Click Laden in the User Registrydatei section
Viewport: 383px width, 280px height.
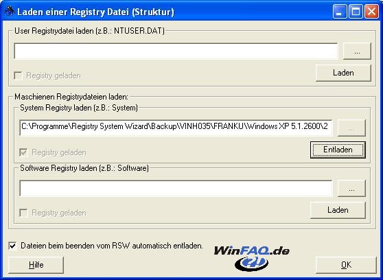point(343,73)
